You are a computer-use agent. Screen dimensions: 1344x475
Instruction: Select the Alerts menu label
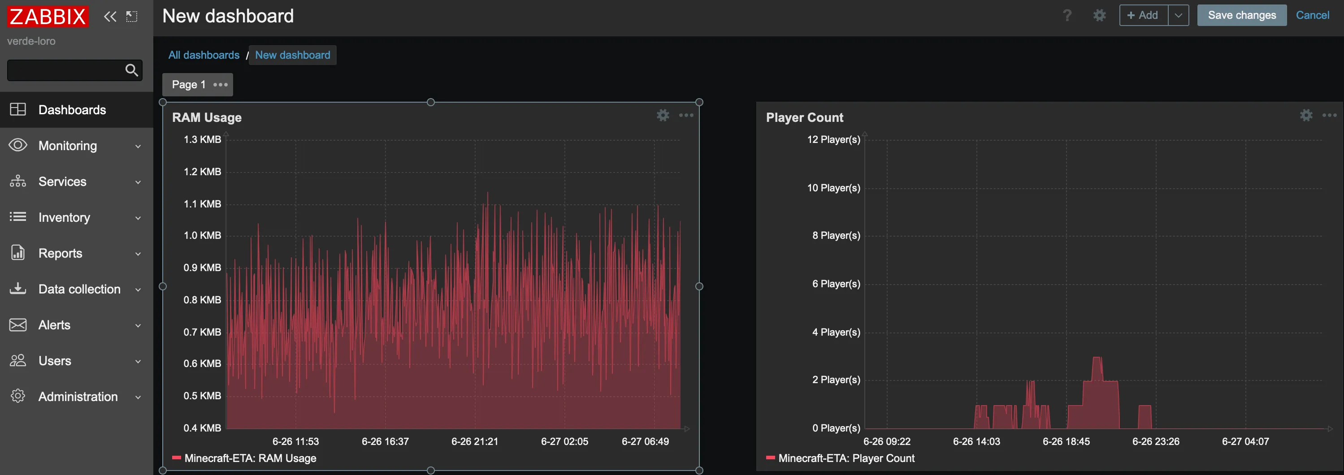pyautogui.click(x=54, y=325)
